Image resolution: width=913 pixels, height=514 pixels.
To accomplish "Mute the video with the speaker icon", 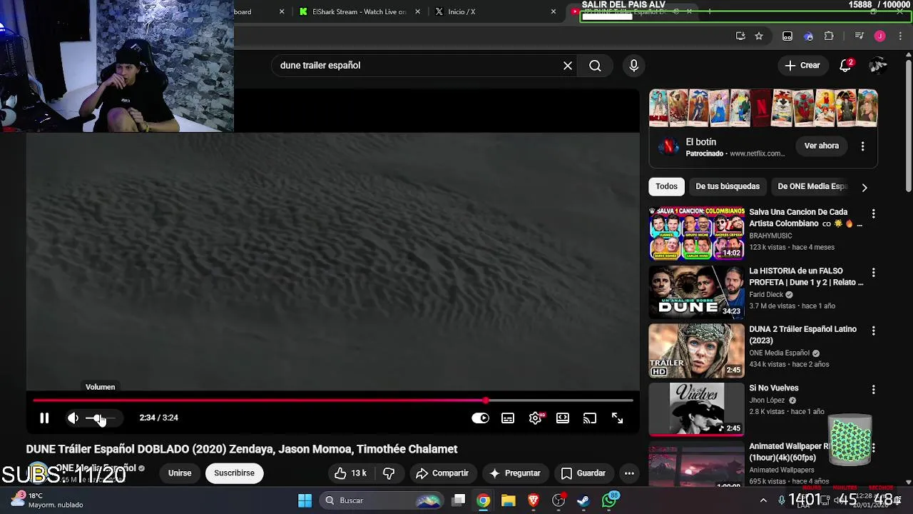I will pos(73,418).
